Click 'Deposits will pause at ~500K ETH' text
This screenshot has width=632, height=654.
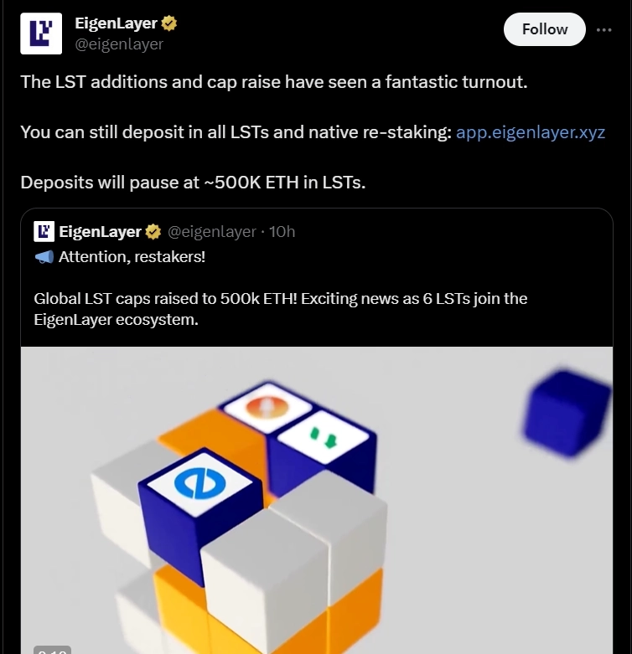tap(193, 183)
